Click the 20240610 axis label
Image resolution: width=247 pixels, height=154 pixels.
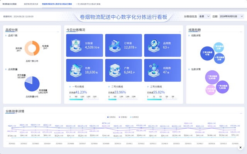[x=118, y=144]
